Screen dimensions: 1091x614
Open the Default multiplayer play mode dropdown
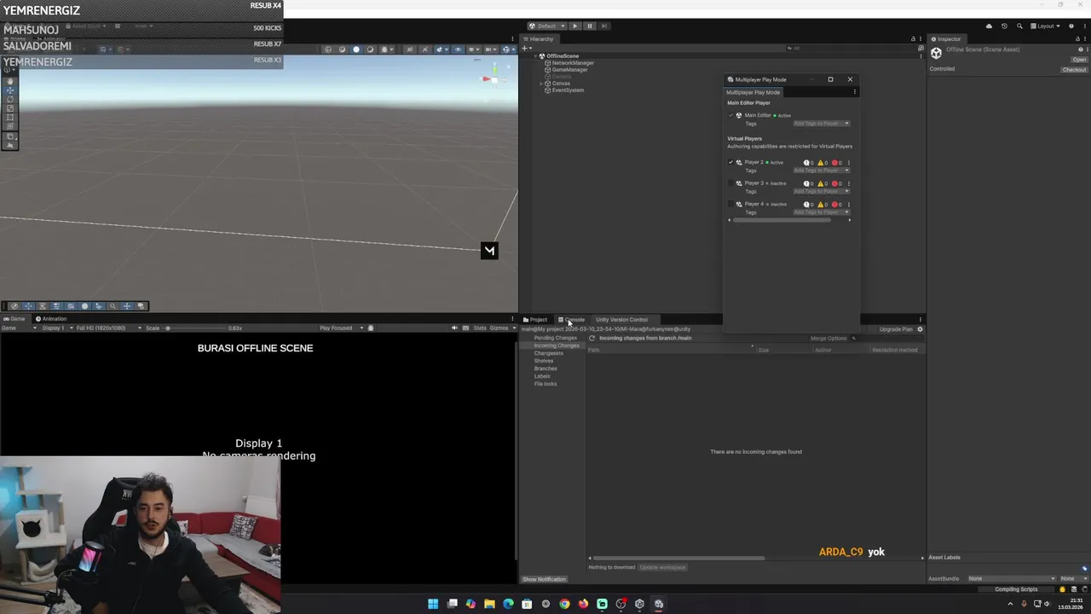coord(546,26)
